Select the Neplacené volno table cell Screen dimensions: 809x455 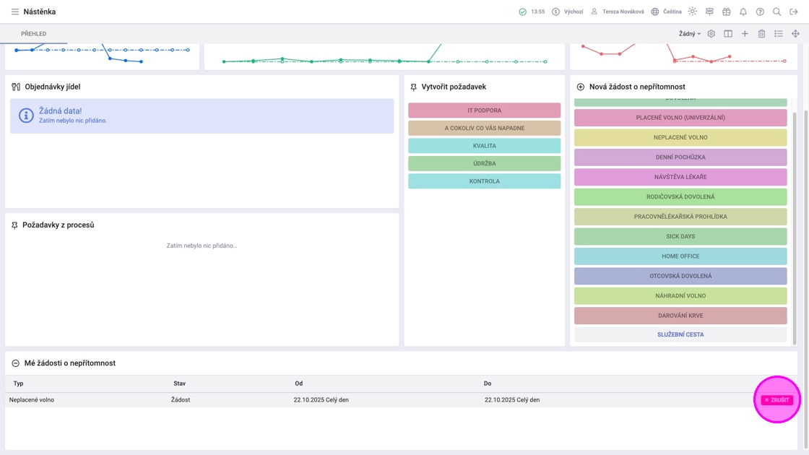click(x=32, y=400)
